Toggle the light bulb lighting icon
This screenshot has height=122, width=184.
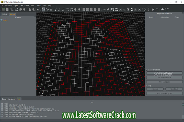pyautogui.click(x=56, y=9)
